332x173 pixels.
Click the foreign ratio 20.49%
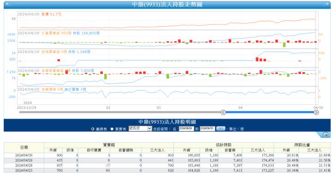(x=293, y=160)
